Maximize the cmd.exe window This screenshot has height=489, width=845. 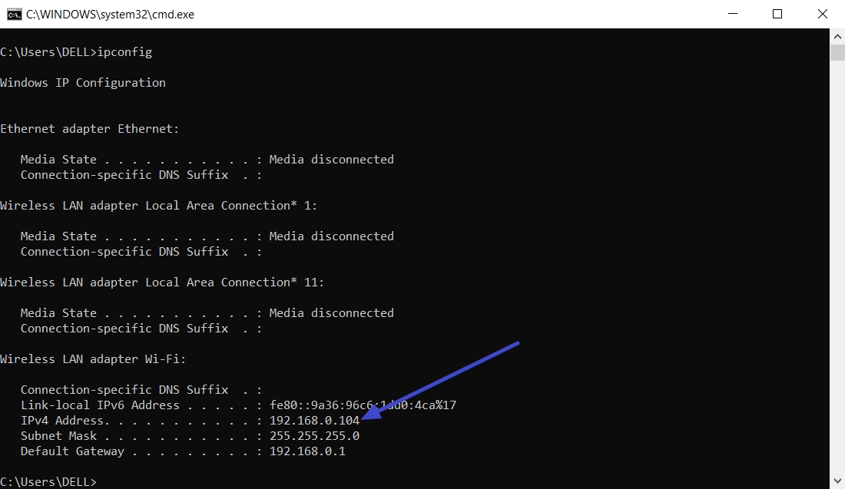[777, 14]
